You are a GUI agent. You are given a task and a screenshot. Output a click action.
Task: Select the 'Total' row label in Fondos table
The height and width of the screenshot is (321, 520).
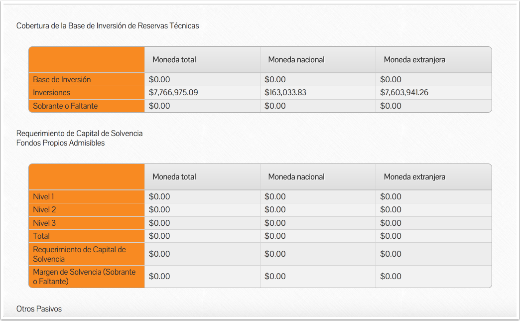(41, 236)
